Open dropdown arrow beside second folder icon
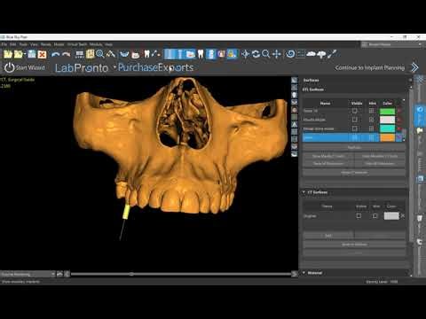Viewport: 426px width, 319px height. point(25,54)
